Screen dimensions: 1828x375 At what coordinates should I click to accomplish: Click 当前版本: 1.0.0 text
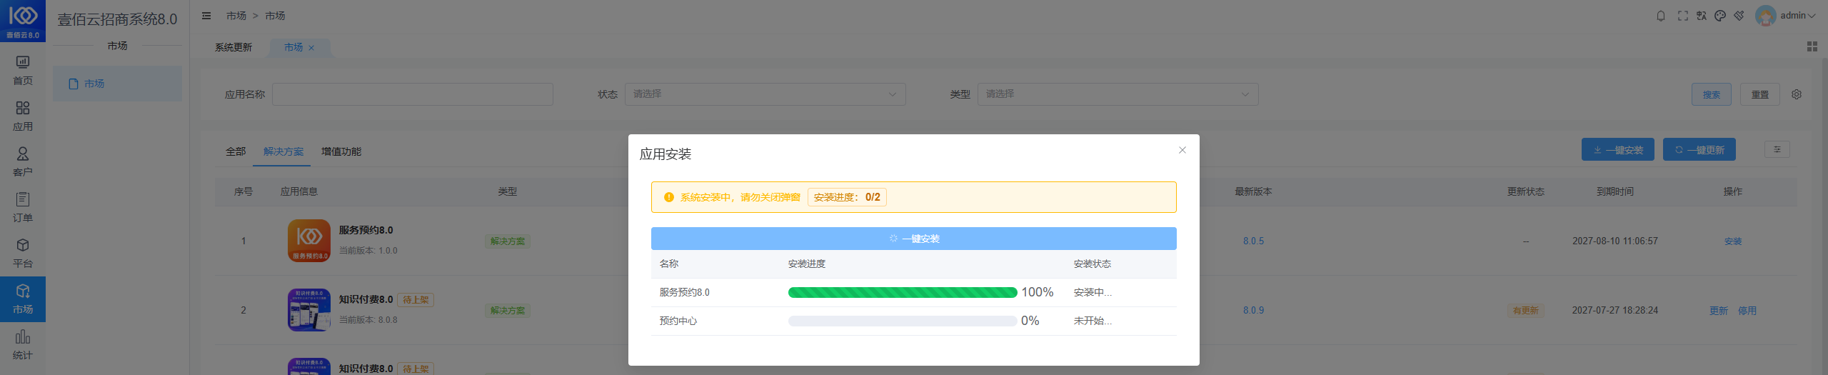pos(368,251)
